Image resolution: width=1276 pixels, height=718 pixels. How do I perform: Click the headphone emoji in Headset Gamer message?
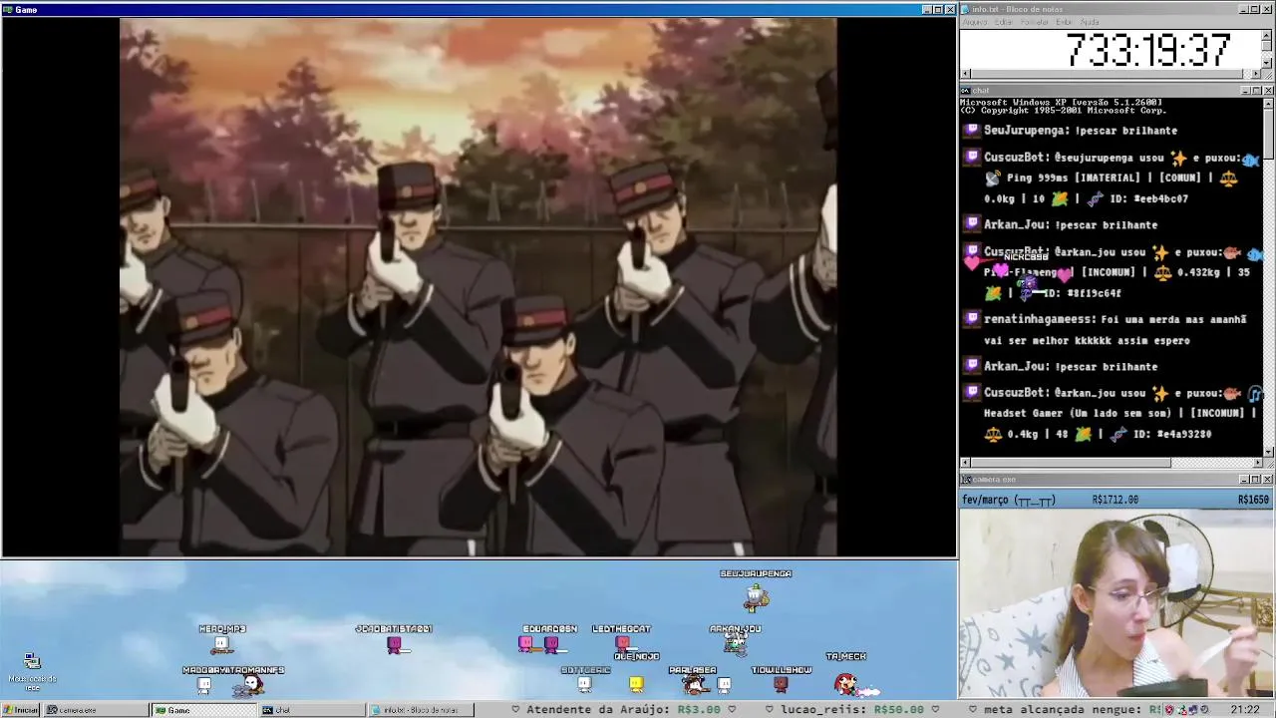pos(1255,393)
